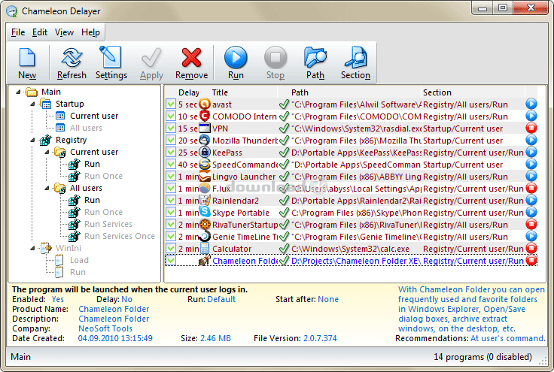Click the blue Run play icon
Viewport: 554px width, 372px height.
[x=236, y=57]
